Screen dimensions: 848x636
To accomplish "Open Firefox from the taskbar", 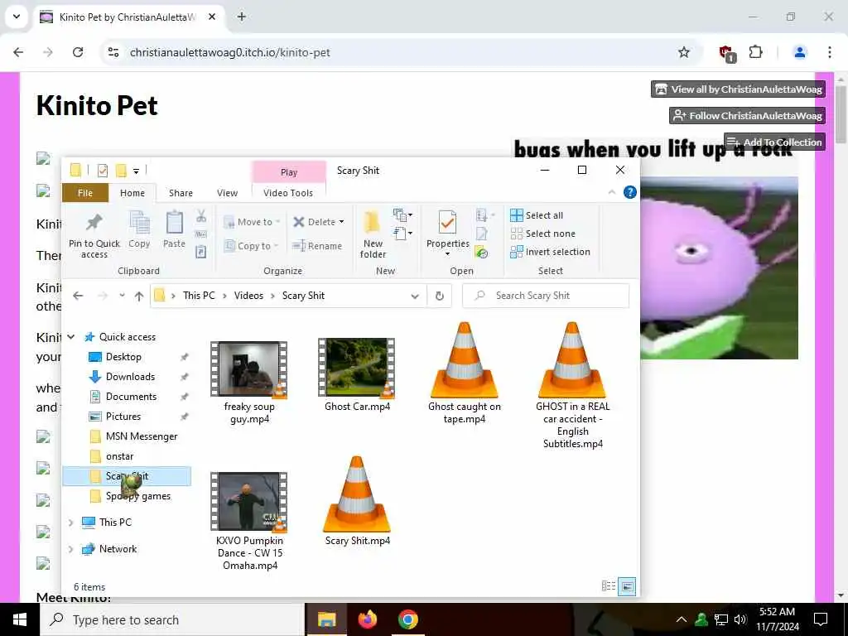I will pyautogui.click(x=368, y=619).
